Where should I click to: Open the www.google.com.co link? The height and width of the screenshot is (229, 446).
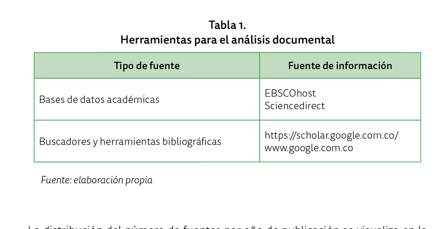pos(309,148)
